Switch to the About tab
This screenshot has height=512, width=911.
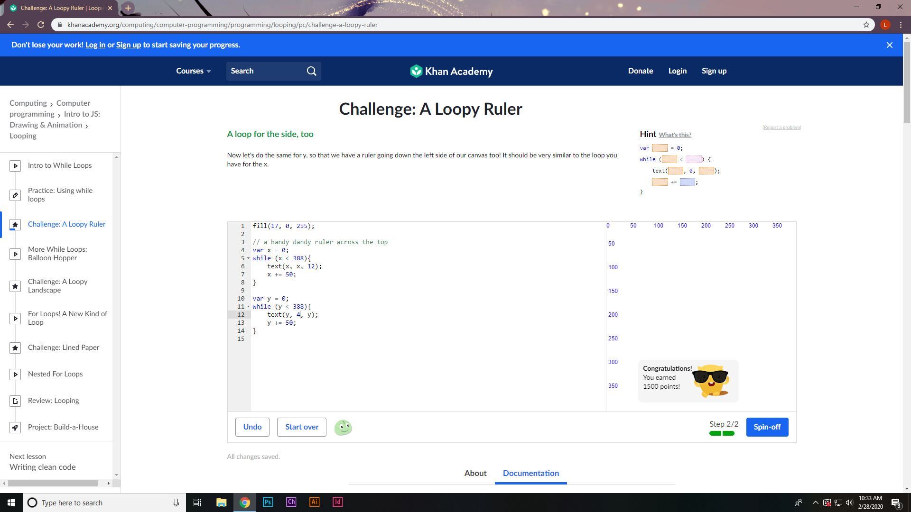475,473
